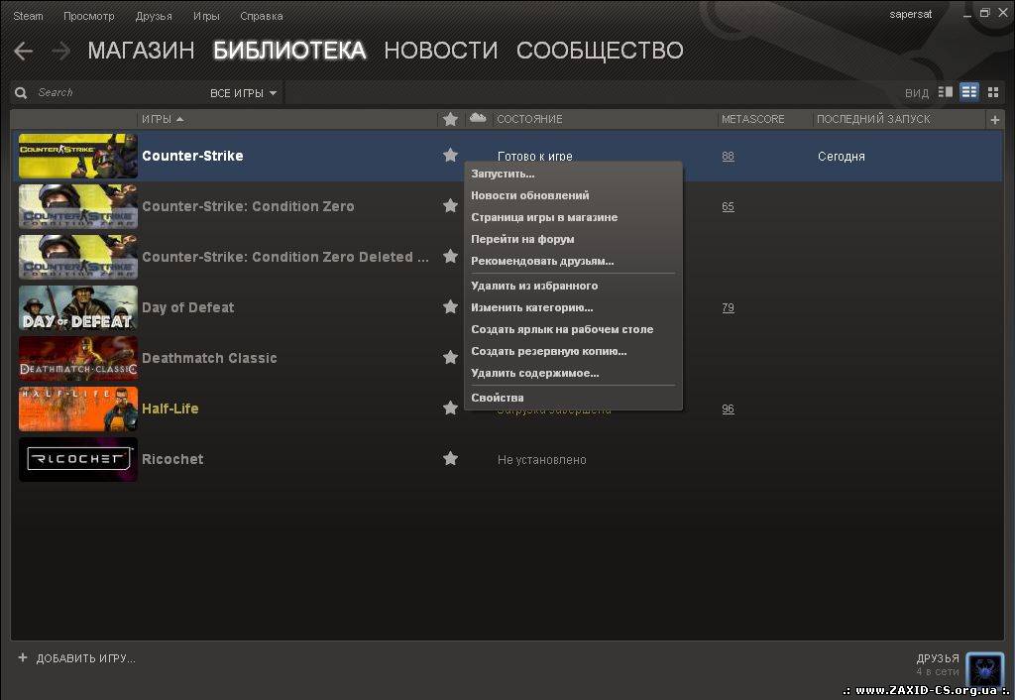Viewport: 1015px width, 700px height.
Task: Select the Day of Defeat thumbnail
Action: 77,307
